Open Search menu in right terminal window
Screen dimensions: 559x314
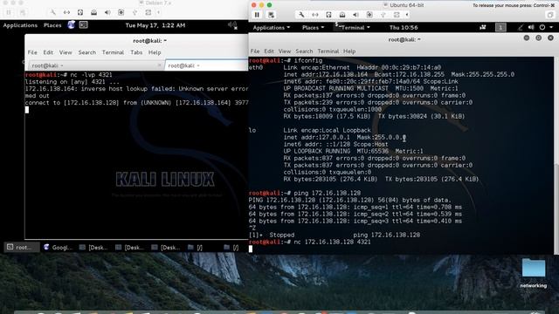[x=304, y=51]
